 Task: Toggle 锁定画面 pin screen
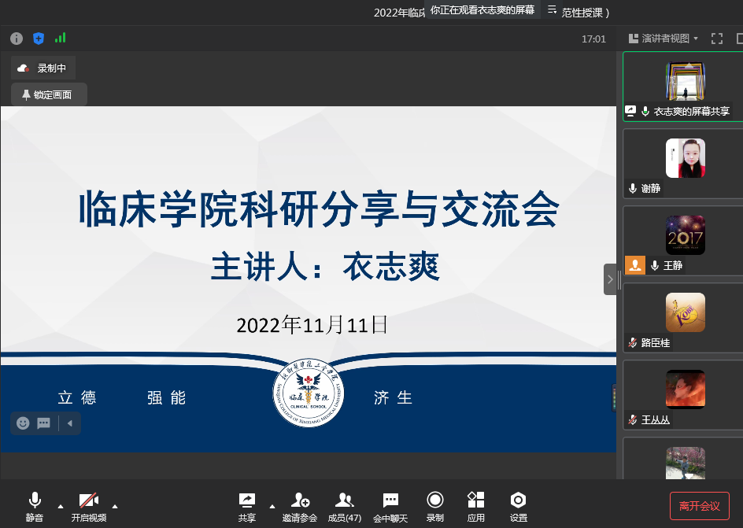(x=49, y=94)
